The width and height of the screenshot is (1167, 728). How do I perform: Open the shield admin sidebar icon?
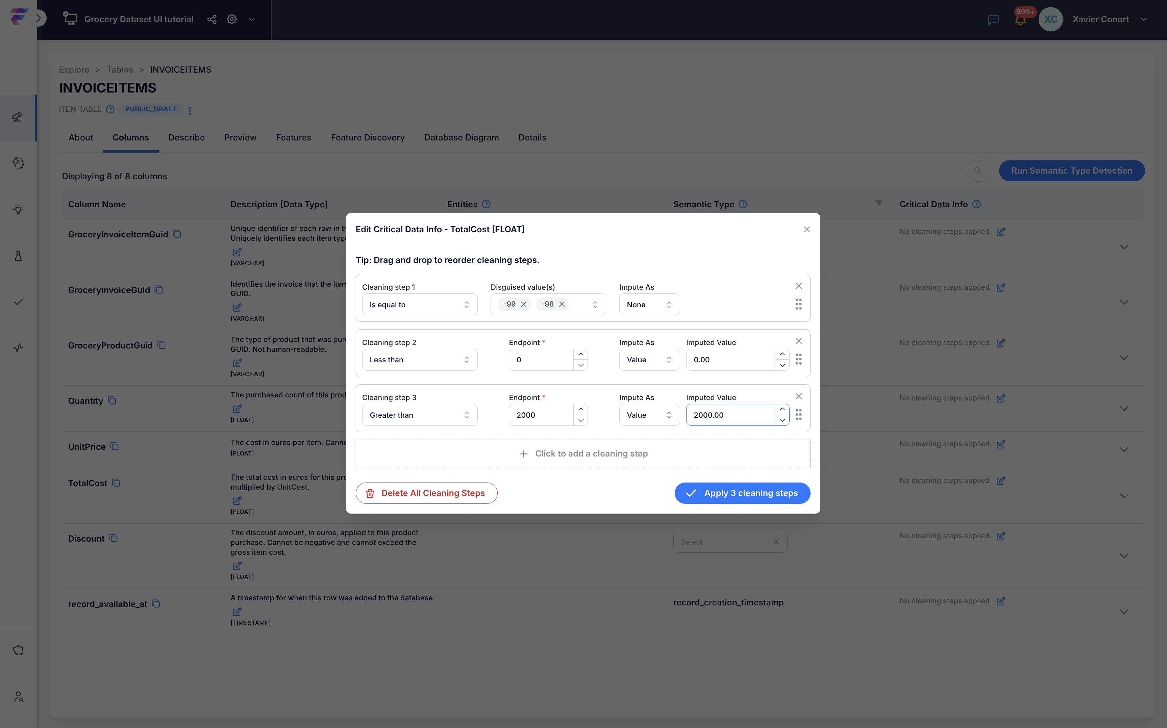click(18, 650)
